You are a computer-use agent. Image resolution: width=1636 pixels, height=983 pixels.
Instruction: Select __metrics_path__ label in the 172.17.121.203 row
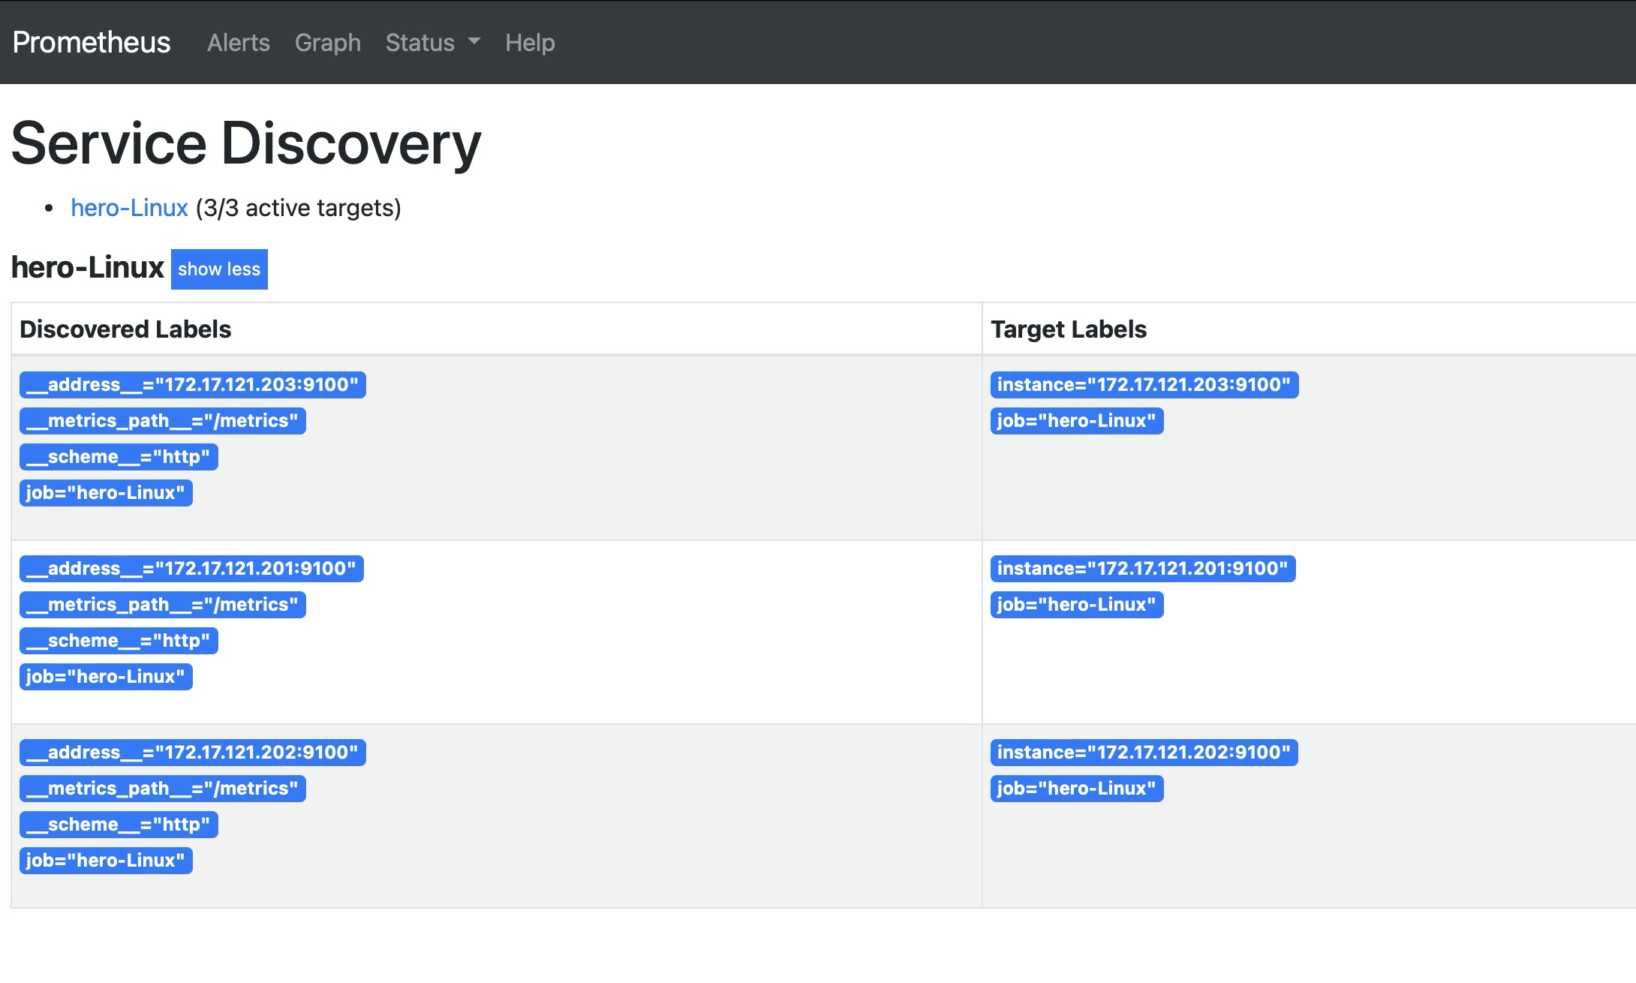163,421
